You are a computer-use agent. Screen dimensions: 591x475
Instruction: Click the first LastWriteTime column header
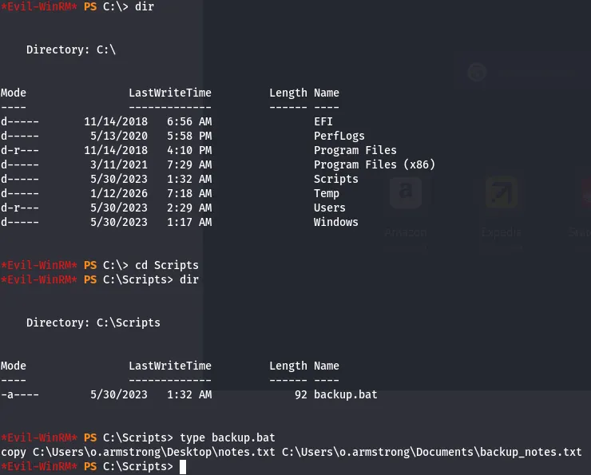coord(169,93)
